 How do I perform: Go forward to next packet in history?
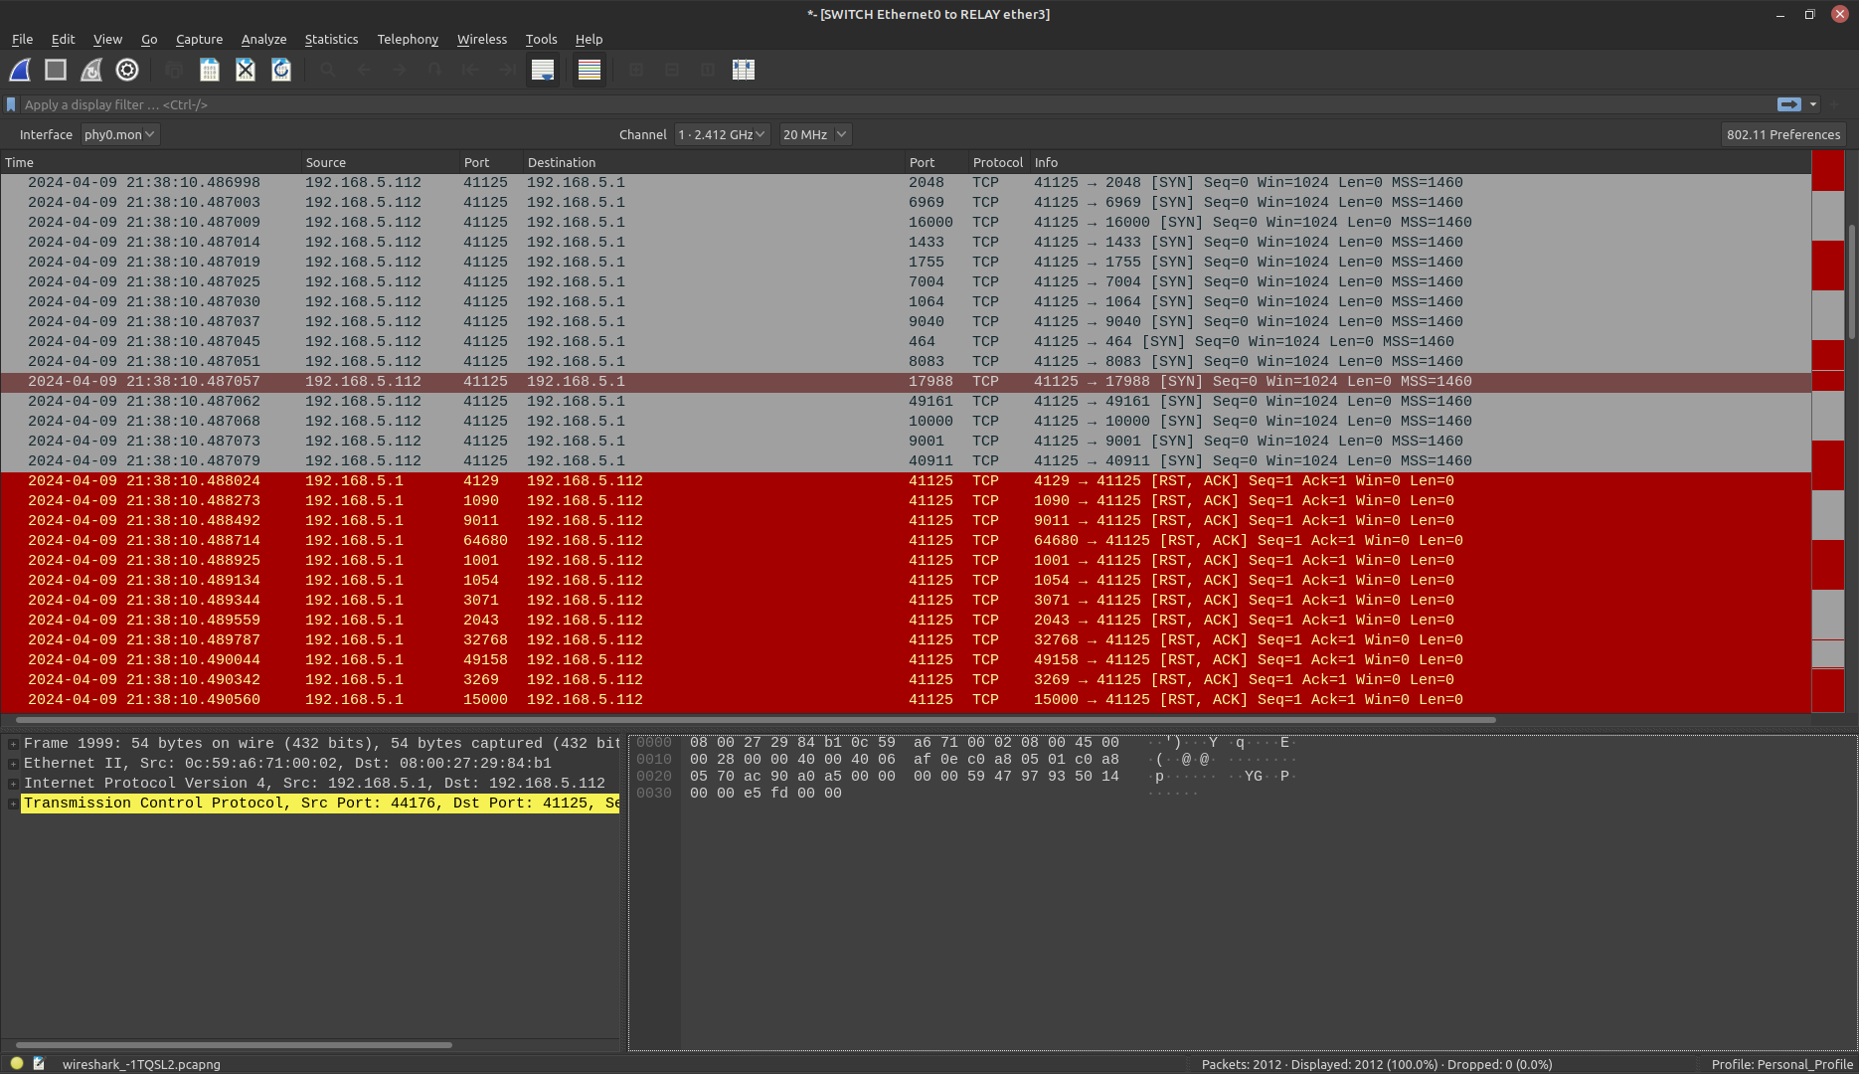[x=400, y=70]
